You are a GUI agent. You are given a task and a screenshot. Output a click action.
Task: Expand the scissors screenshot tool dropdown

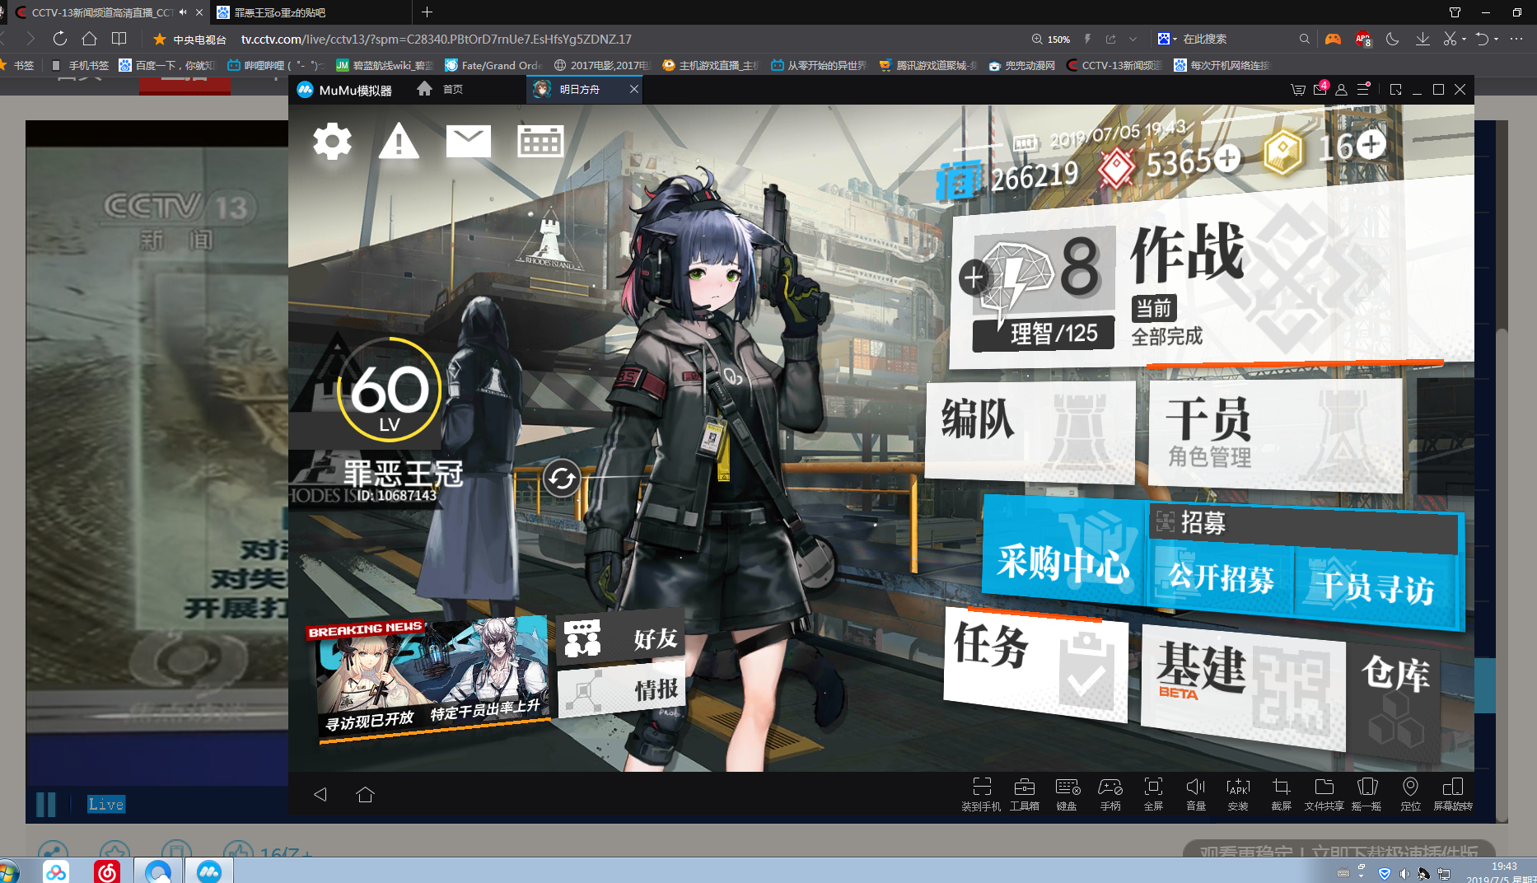[1464, 39]
